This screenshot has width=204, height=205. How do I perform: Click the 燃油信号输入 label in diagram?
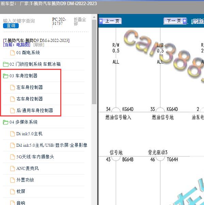pyautogui.click(x=118, y=117)
